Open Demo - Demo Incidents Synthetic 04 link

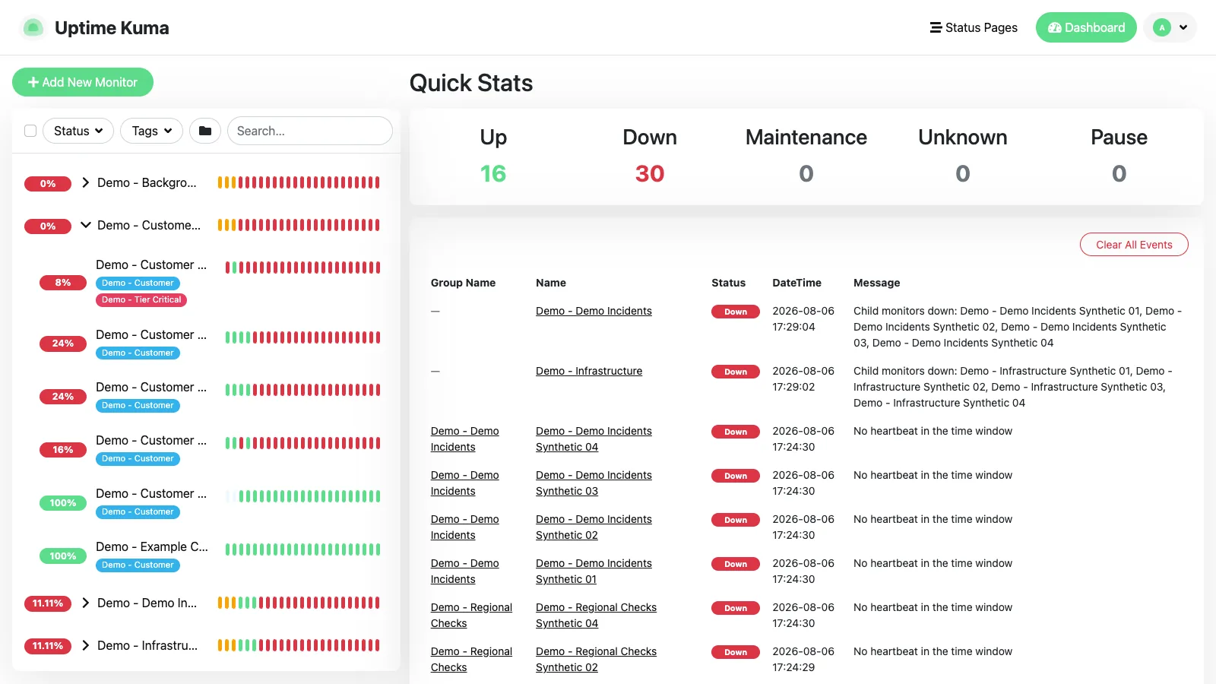594,439
